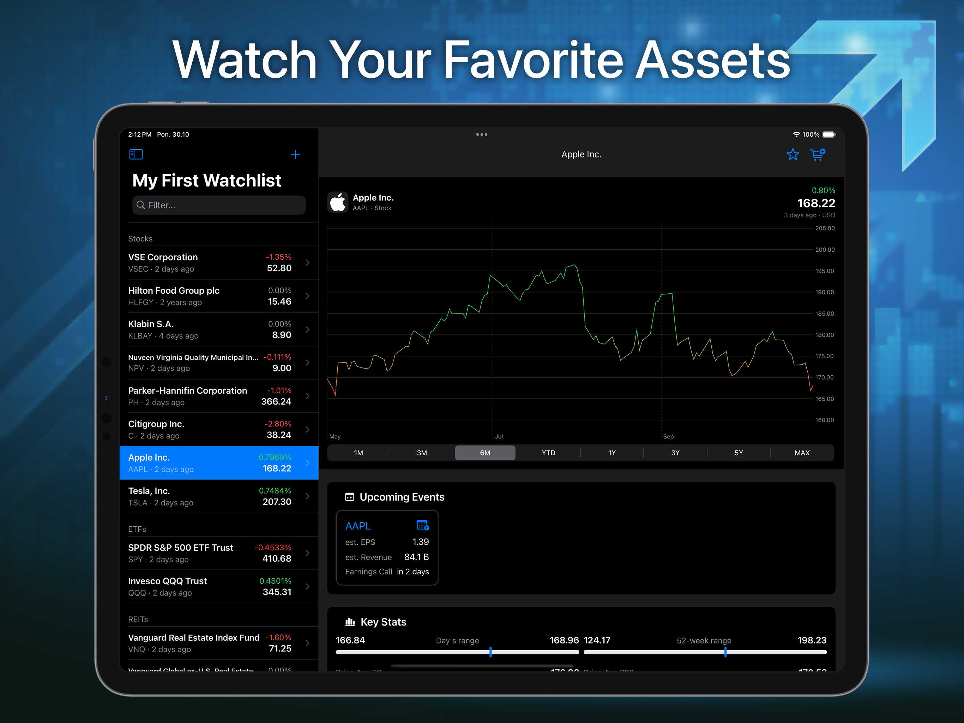This screenshot has width=964, height=723.
Task: Open Klabin S.A. watchlist entry
Action: click(x=219, y=329)
